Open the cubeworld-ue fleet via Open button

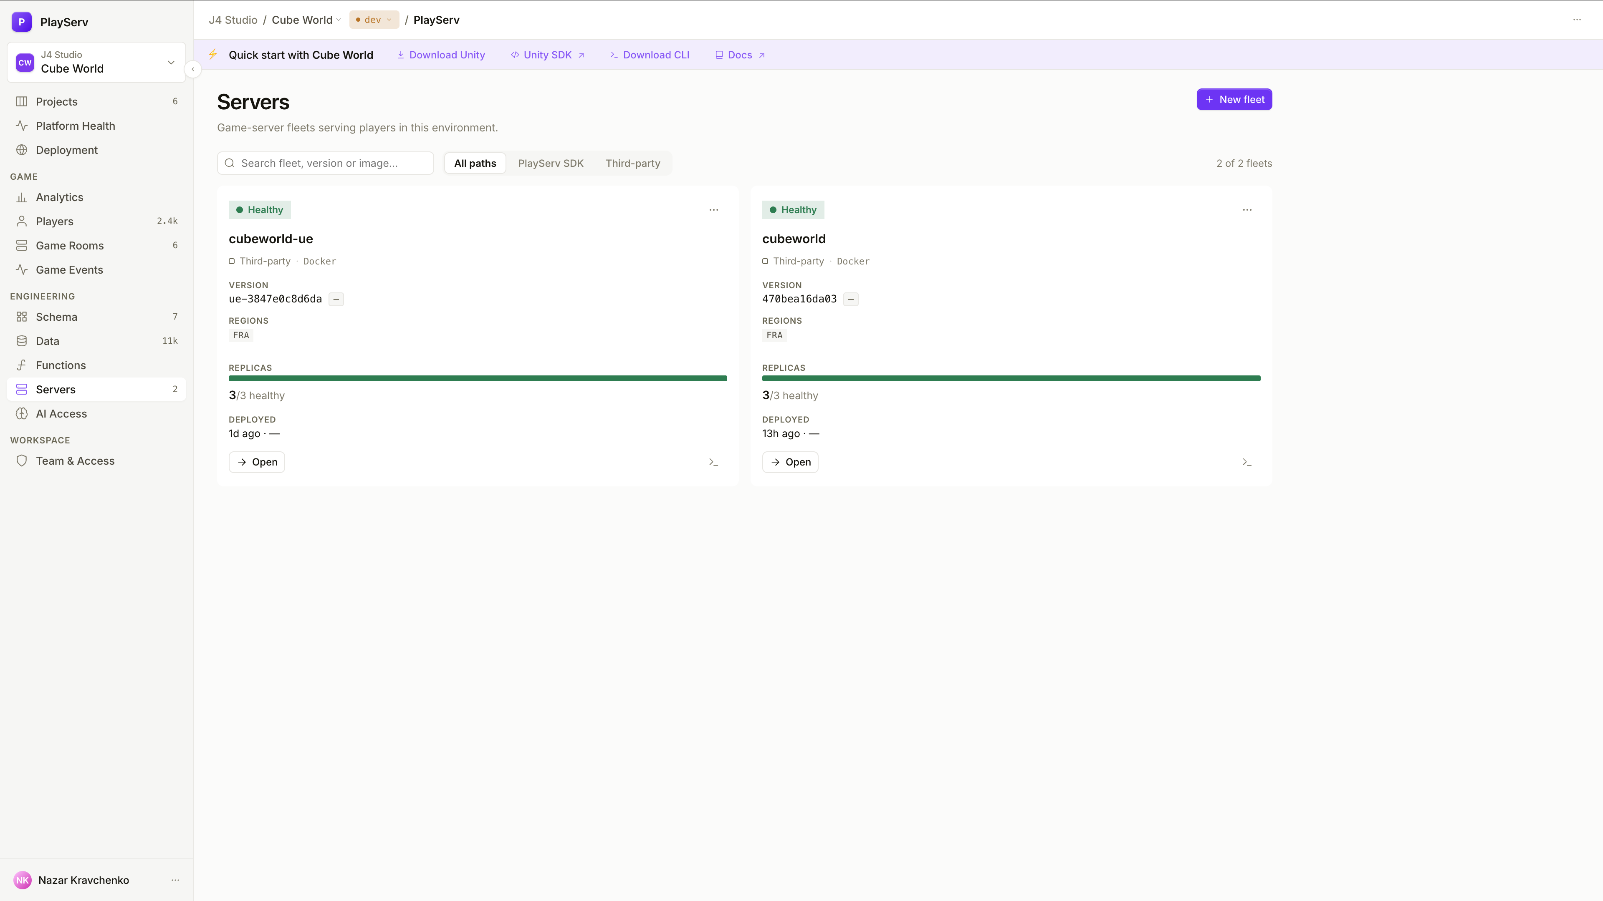[x=257, y=462]
